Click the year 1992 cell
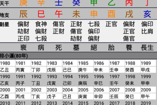The height and width of the screenshot is (105, 157). point(39,77)
